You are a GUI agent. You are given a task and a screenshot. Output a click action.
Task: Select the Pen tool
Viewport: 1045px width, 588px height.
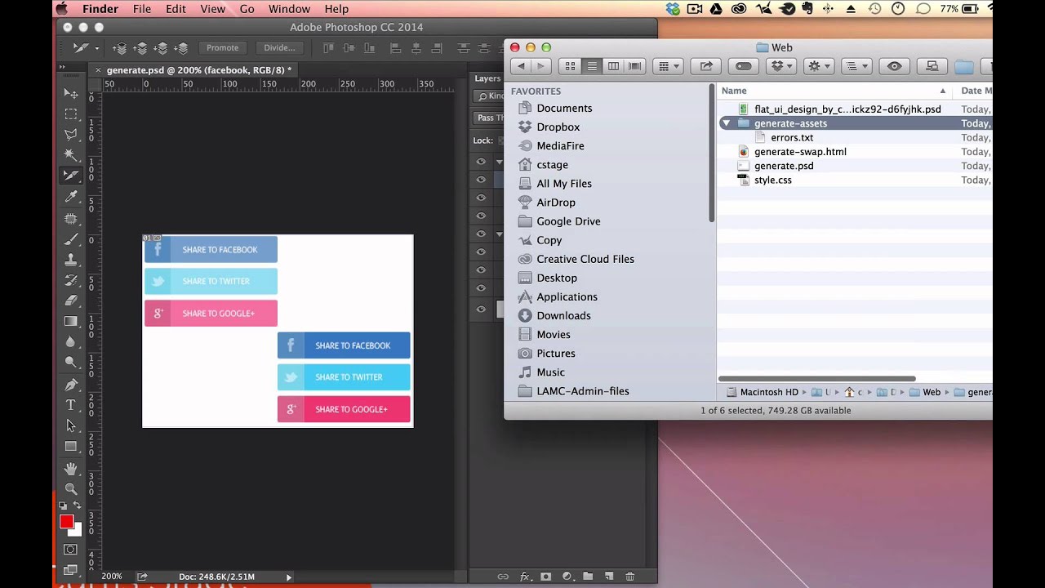click(71, 385)
